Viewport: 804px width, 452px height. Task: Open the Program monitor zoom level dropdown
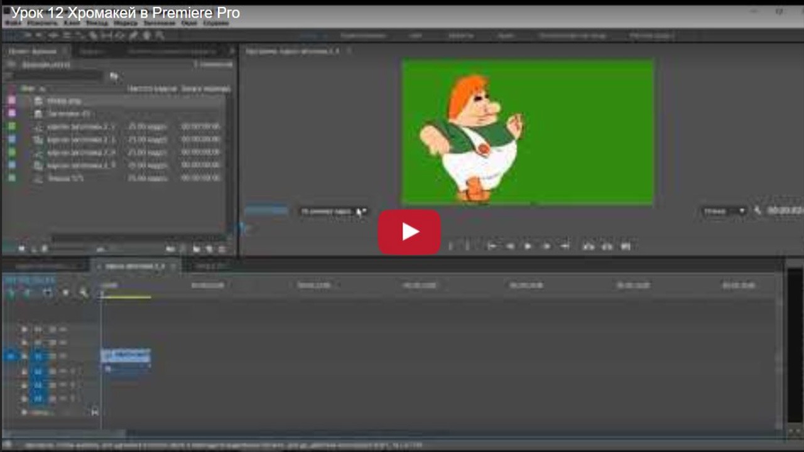click(335, 212)
